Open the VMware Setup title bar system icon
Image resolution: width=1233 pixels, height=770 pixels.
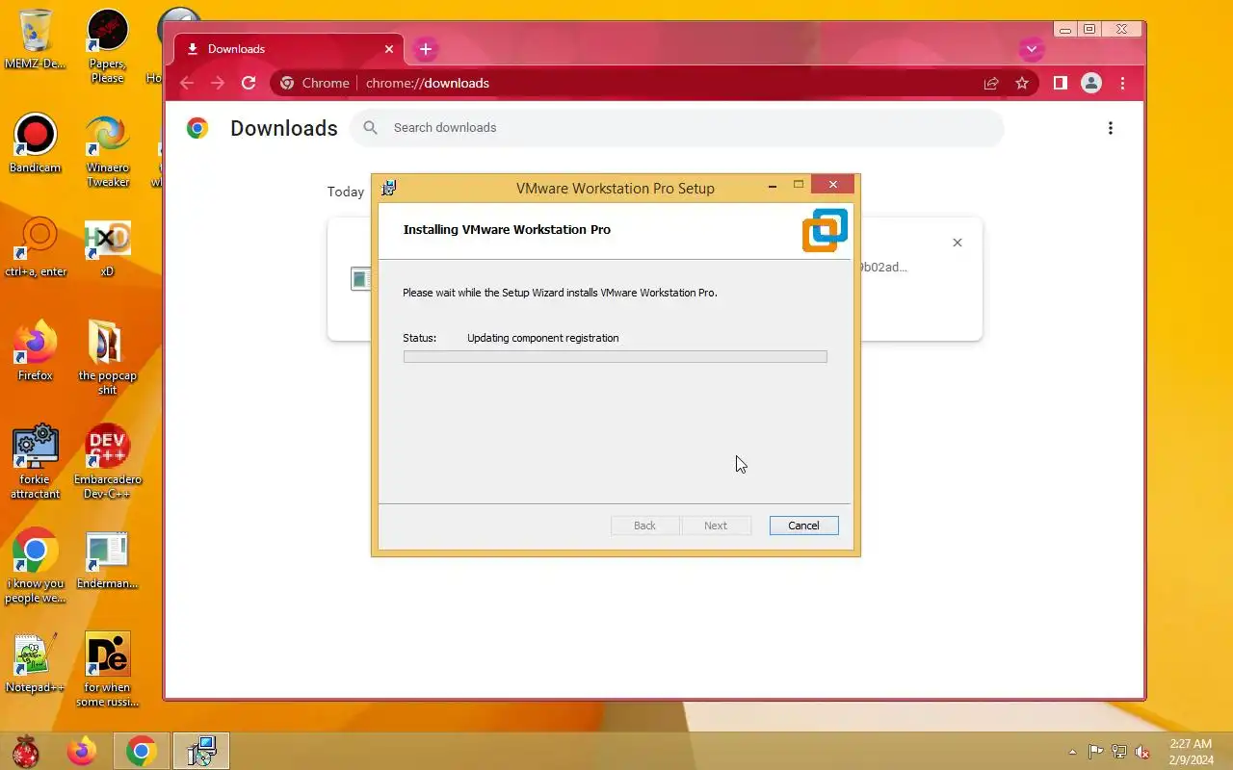click(388, 188)
